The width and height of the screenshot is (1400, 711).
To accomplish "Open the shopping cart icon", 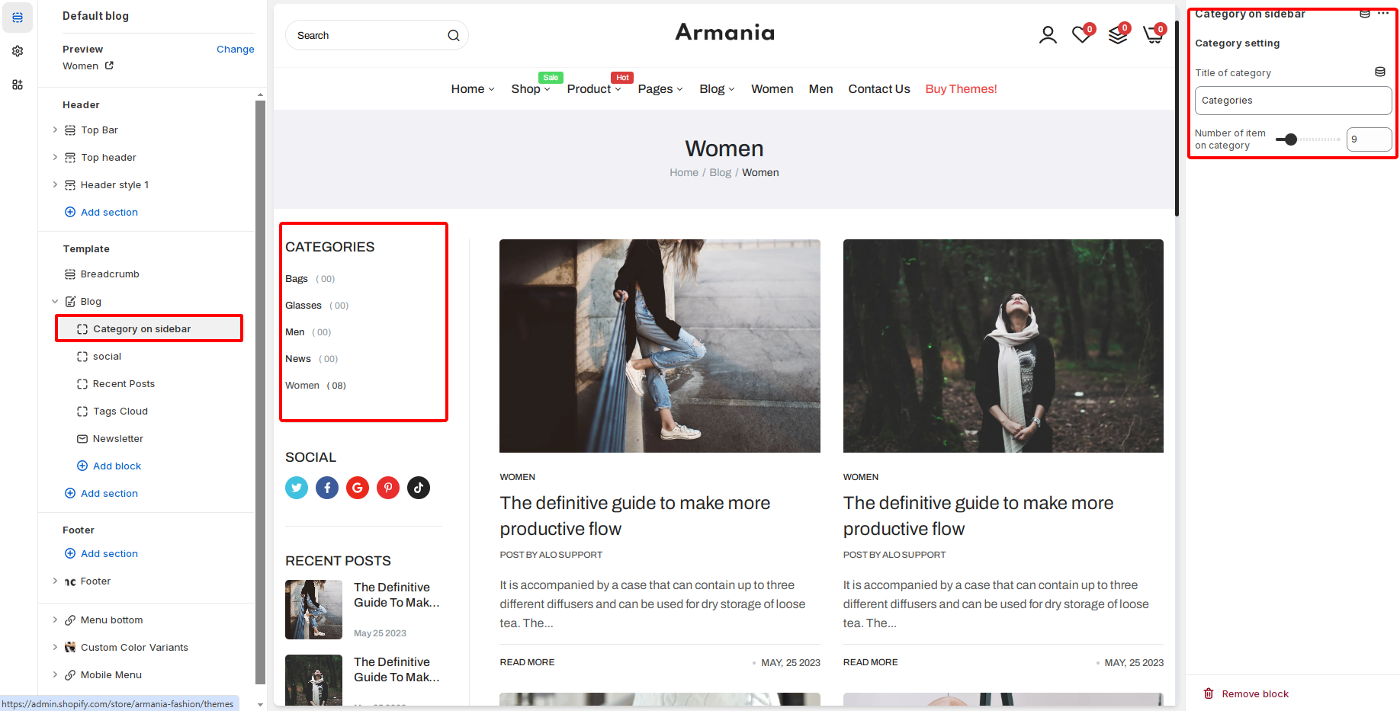I will click(1153, 35).
